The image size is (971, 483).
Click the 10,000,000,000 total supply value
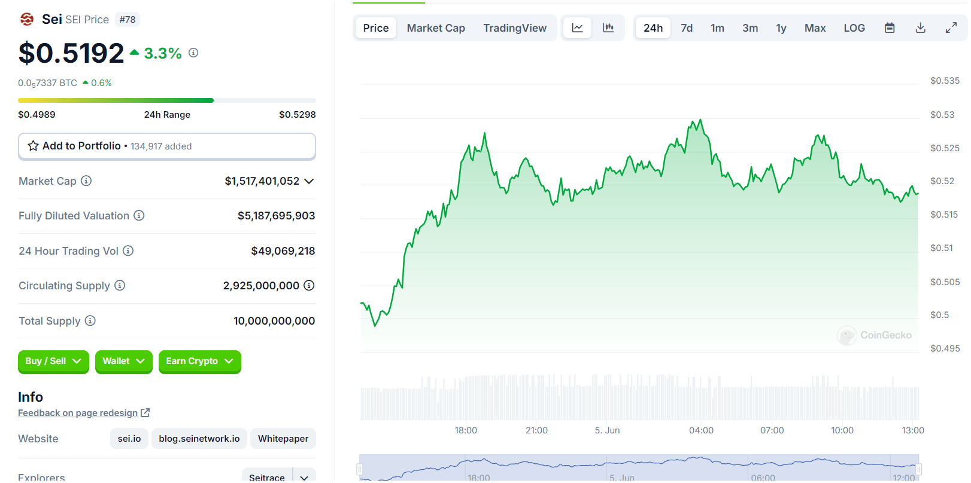pyautogui.click(x=274, y=321)
